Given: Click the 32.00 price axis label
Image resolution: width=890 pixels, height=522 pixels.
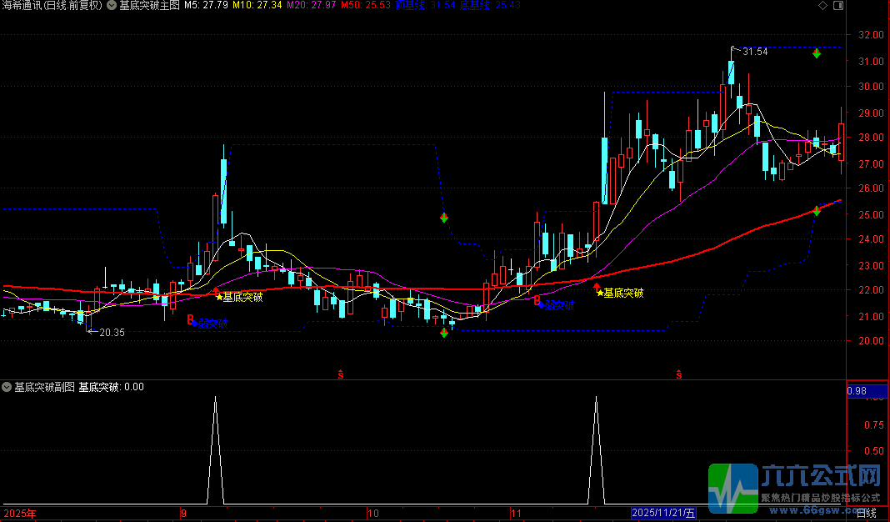Looking at the screenshot, I should [x=872, y=35].
